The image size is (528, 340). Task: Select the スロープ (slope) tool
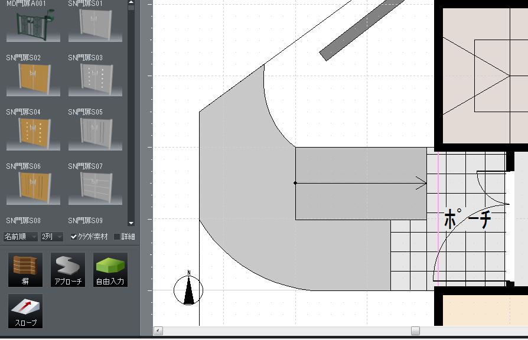pos(25,311)
